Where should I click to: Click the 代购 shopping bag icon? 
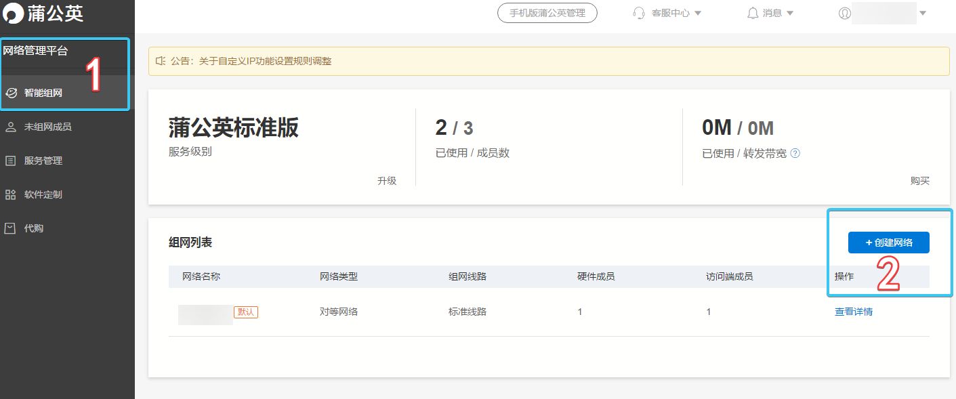click(11, 228)
